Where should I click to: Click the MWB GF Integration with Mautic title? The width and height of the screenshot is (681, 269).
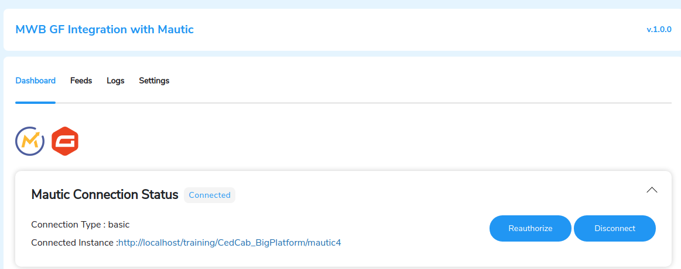(104, 29)
